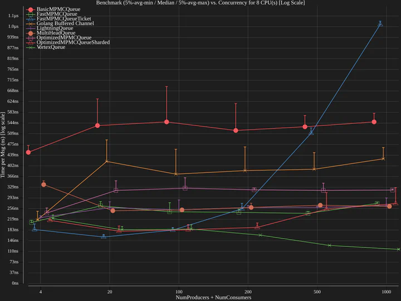Viewport: 401px width, 301px height.
Task: Toggle the FastMPMCQueueTicket legend label
Action: click(x=63, y=19)
